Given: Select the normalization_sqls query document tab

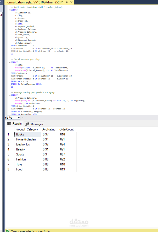Looking at the screenshot, I should [34, 2].
